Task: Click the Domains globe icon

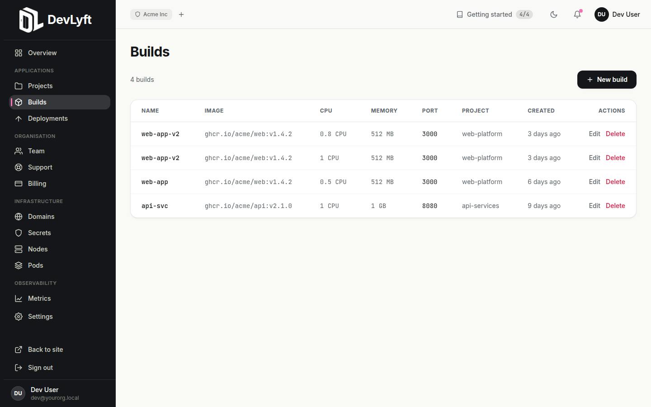Action: [19, 217]
